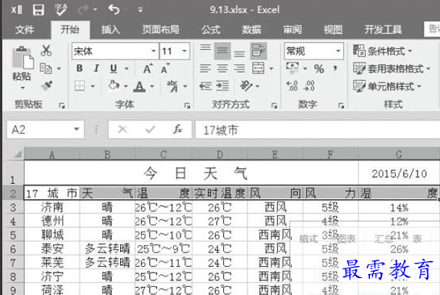Open 套用表格格式 table formatting

[392, 69]
